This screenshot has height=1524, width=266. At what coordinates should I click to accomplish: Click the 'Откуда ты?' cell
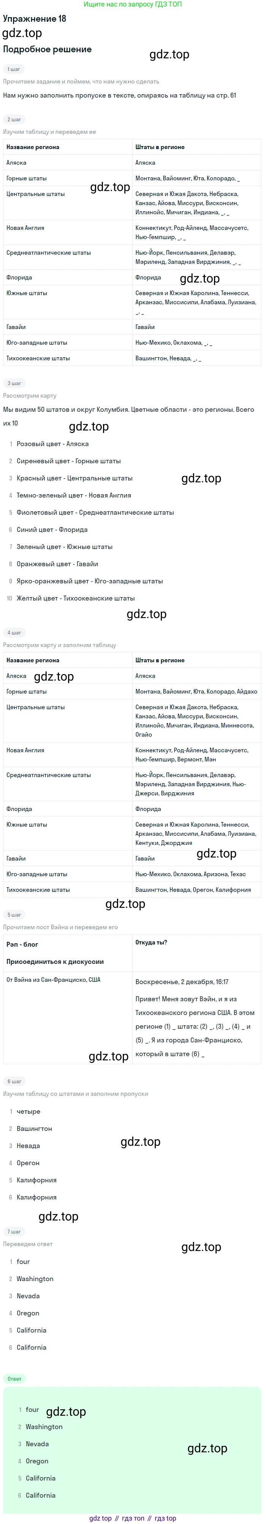pos(151,943)
